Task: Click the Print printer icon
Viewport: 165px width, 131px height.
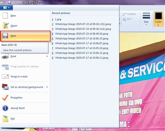Action: coord(5,56)
